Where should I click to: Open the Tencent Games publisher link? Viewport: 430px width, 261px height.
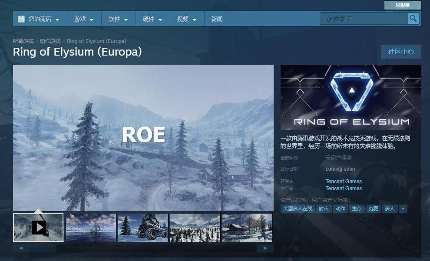click(x=344, y=188)
